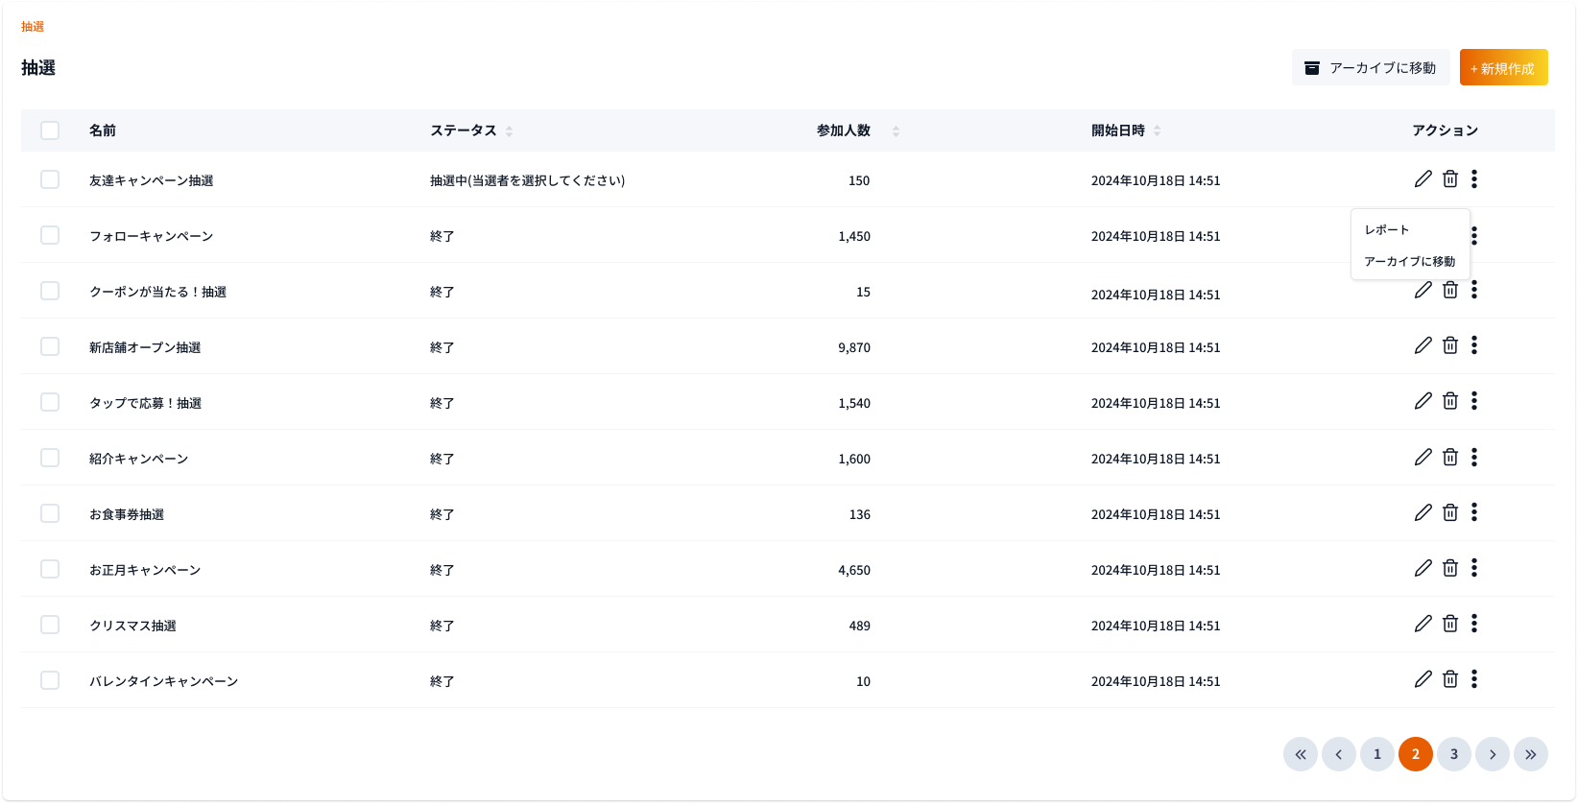1578x804 pixels.
Task: Go to page 3 in pagination
Action: pos(1453,754)
